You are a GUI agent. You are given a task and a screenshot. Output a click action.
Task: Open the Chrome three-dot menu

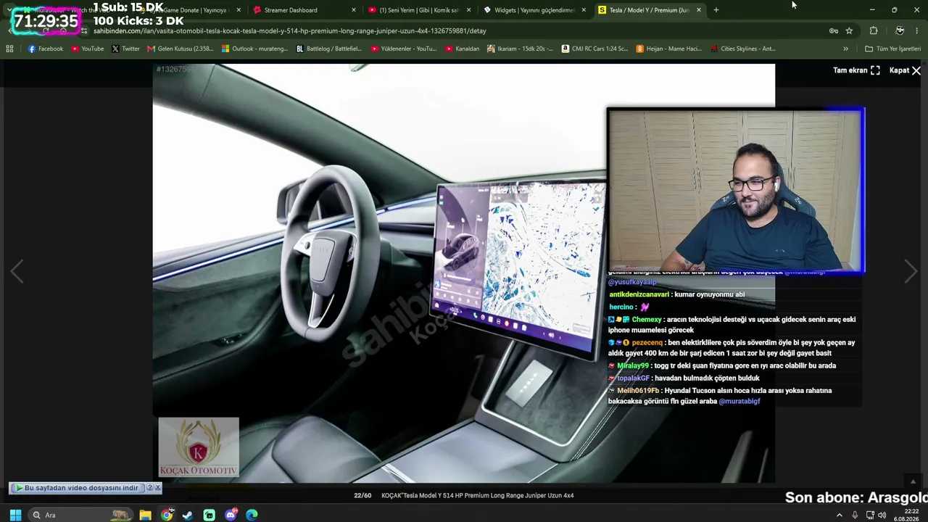coord(917,30)
